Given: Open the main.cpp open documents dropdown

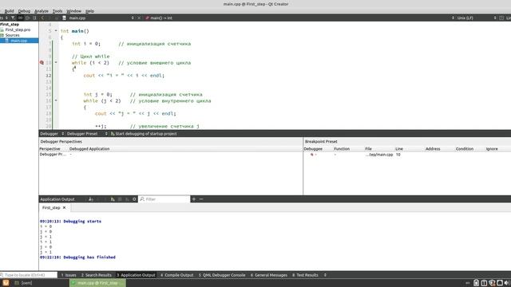Looking at the screenshot, I should coord(133,18).
